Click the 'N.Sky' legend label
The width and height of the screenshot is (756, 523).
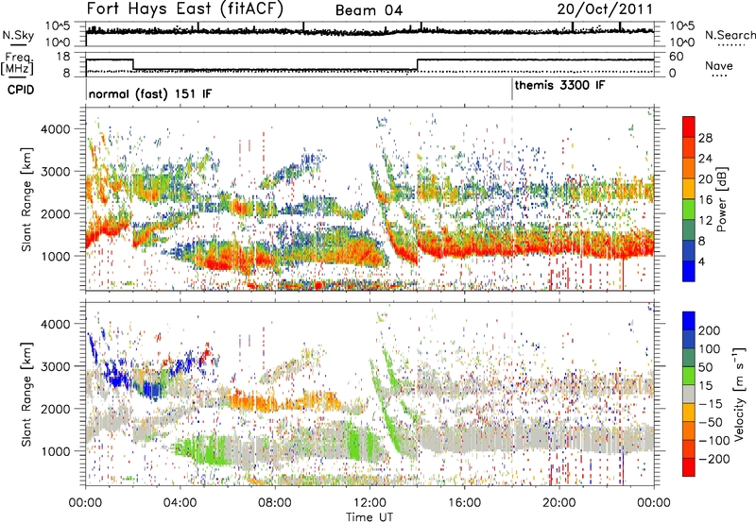[18, 35]
